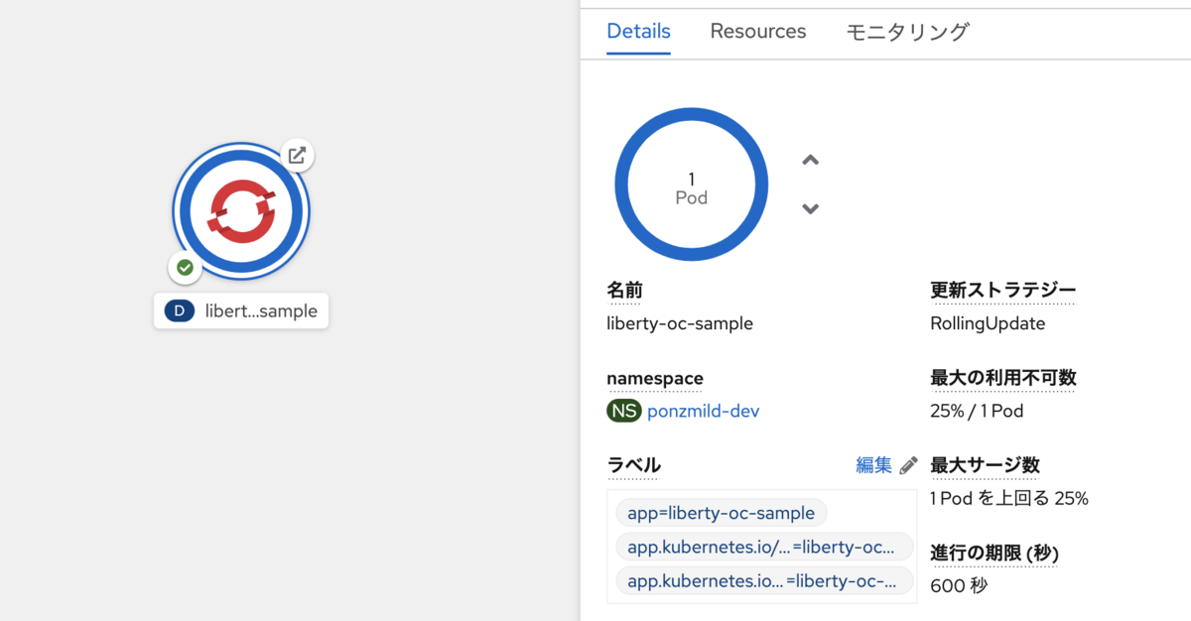
Task: Click the liberty-oc-sample name value
Action: click(680, 323)
